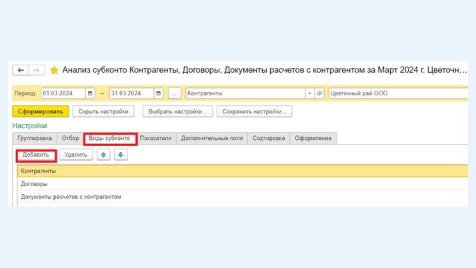Open calendar for start date 01.03.2024
The image size is (476, 268).
coord(90,93)
